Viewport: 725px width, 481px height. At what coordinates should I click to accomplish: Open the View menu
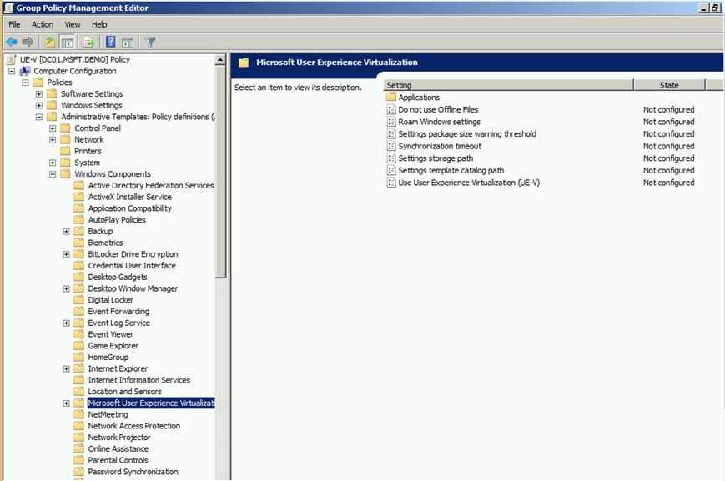coord(73,24)
